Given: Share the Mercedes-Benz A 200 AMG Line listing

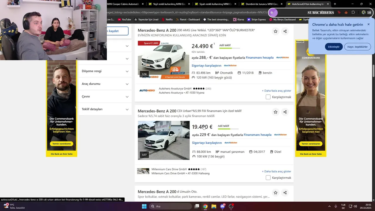Looking at the screenshot, I should click(285, 31).
